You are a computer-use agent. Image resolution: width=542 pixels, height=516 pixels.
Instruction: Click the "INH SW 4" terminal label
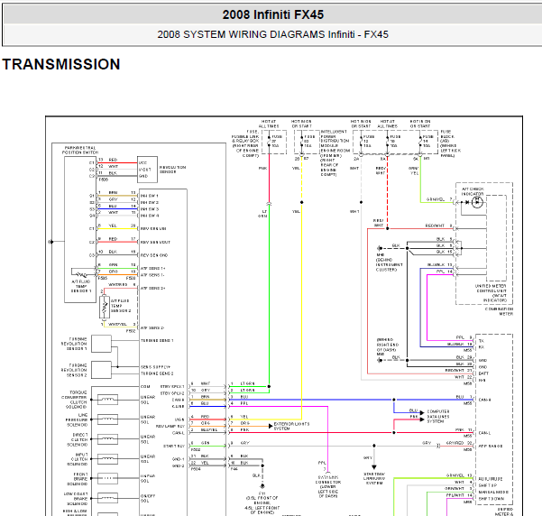150,216
